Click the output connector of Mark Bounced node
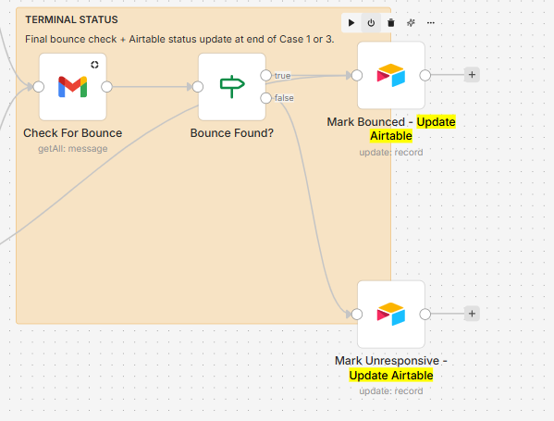Screen dimensions: 554x421 click(x=425, y=75)
